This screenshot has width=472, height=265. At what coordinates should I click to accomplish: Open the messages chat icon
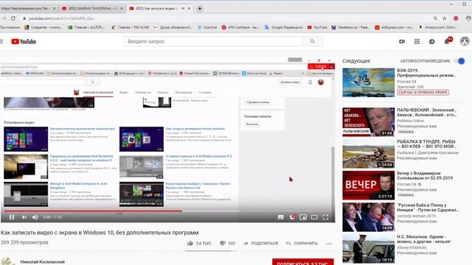tap(431, 41)
